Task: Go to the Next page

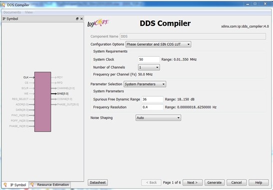Action: 192,183
